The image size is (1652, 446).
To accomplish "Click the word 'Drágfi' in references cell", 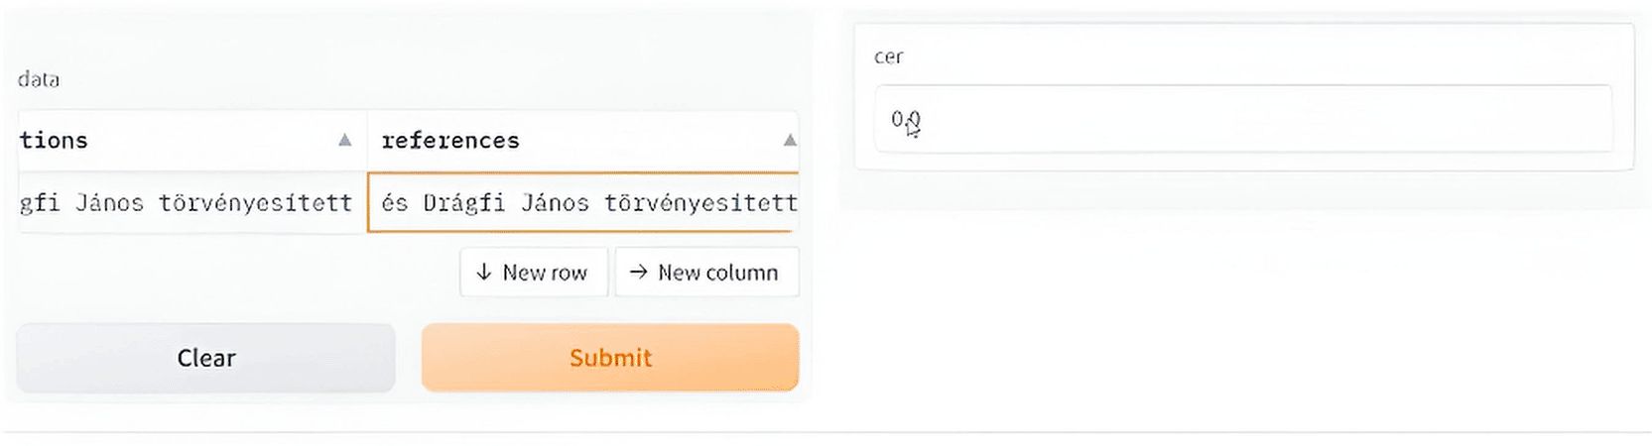I will [463, 203].
